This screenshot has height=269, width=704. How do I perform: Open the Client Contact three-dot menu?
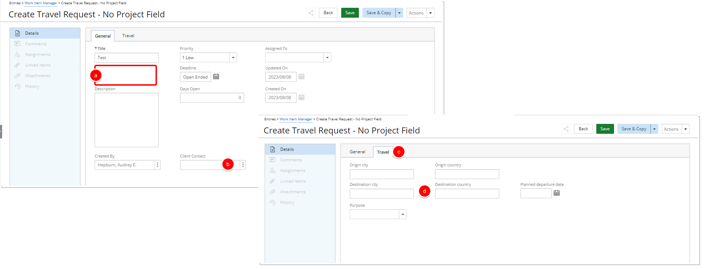(243, 165)
